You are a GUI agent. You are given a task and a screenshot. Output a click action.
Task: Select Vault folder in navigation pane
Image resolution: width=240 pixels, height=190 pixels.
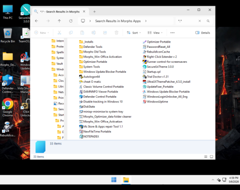point(58,64)
